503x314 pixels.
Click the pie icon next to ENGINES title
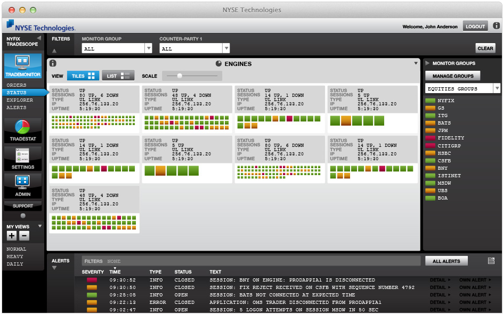click(x=219, y=63)
